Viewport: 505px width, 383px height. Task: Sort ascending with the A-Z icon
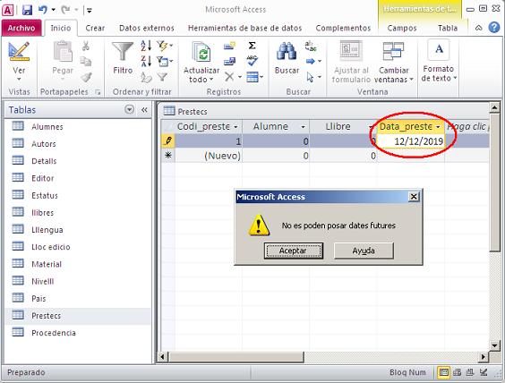click(x=146, y=46)
